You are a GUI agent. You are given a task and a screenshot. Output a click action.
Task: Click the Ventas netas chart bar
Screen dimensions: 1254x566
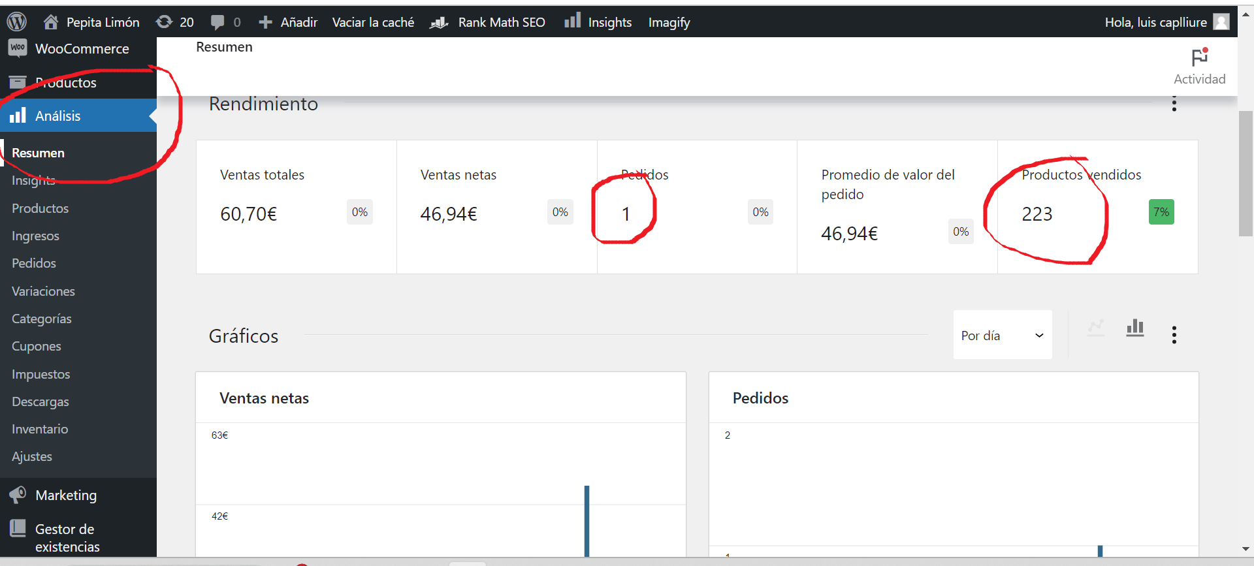[587, 521]
